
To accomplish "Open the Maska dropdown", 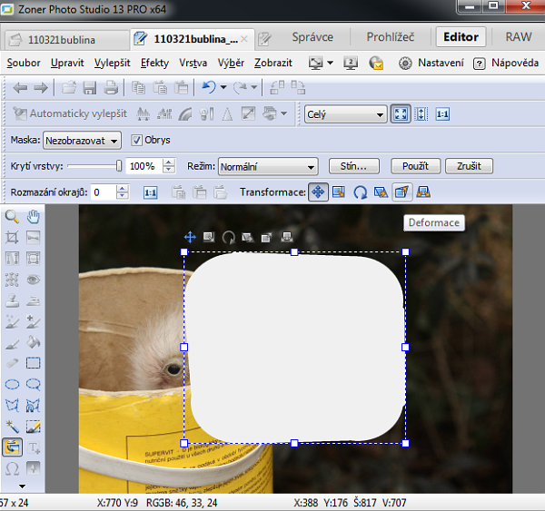I will [82, 141].
